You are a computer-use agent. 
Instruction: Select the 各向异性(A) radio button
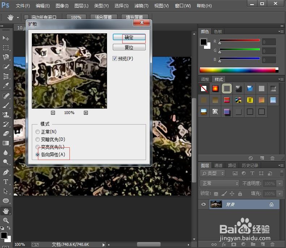[38, 155]
